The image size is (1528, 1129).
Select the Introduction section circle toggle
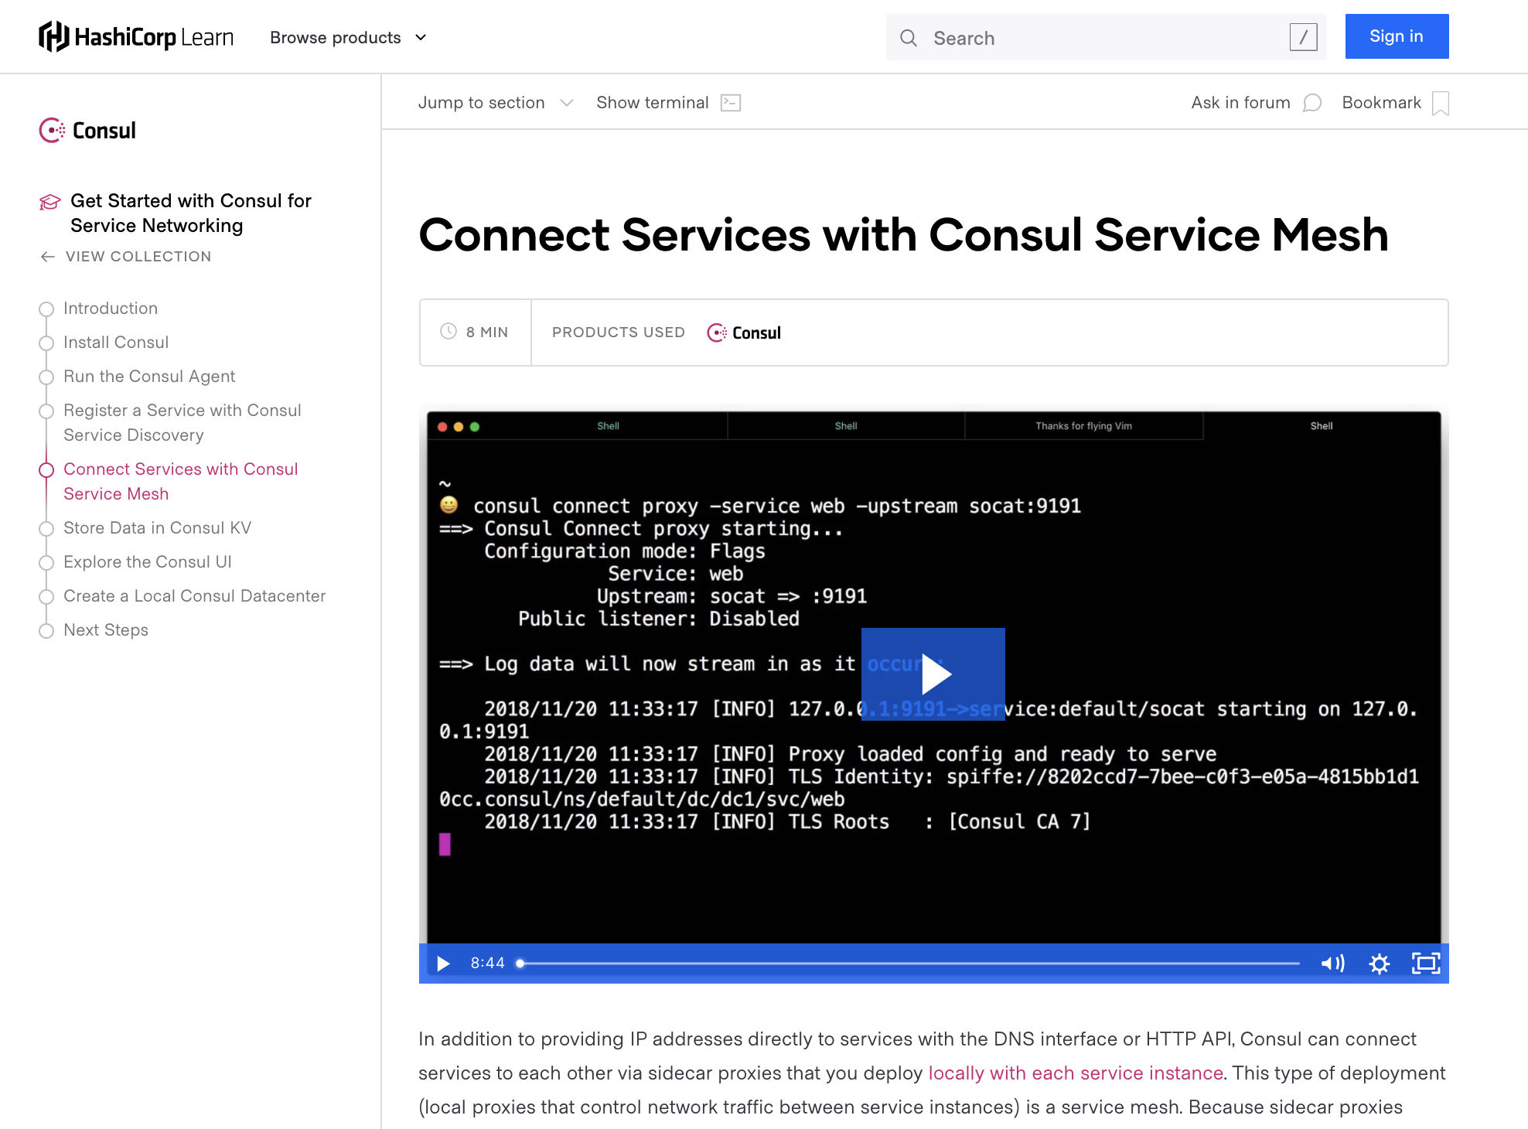click(x=46, y=309)
